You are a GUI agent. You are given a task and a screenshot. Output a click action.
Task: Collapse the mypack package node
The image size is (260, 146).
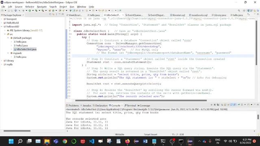(8, 53)
